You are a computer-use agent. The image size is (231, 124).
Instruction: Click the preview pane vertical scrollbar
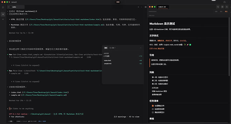click(x=229, y=47)
